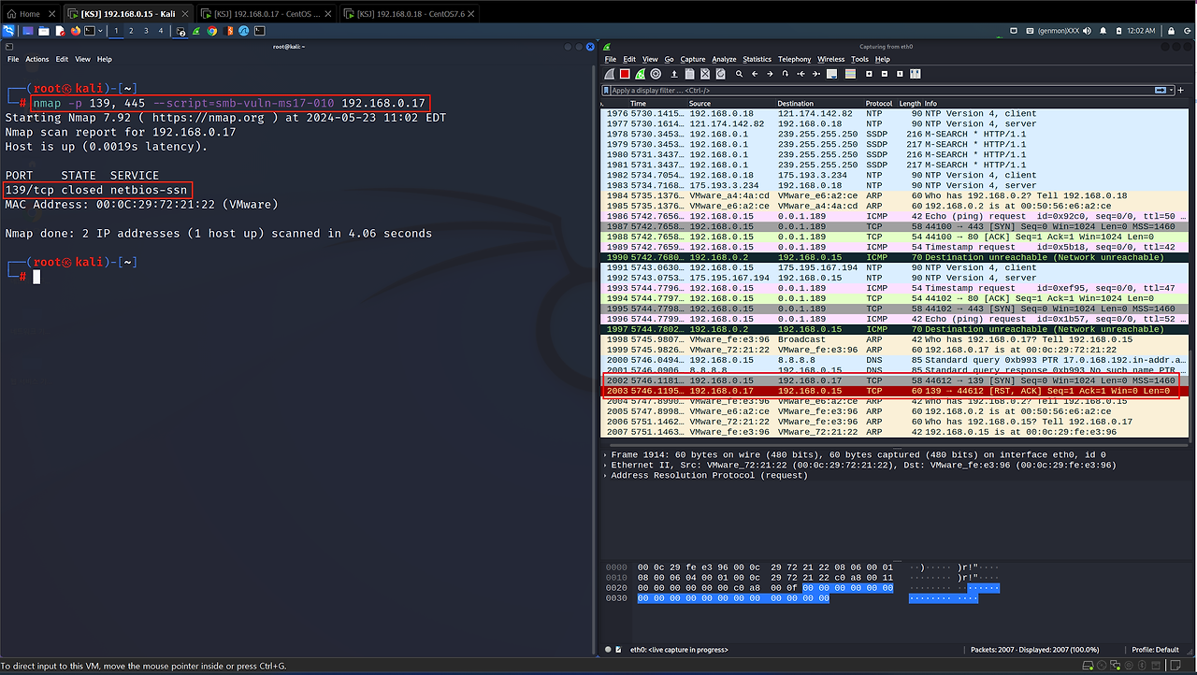The width and height of the screenshot is (1197, 675).
Task: Expand the Frame 1914 detail row
Action: click(x=605, y=454)
